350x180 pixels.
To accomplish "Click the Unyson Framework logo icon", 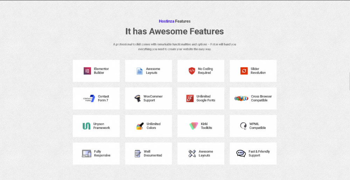I will [x=86, y=126].
